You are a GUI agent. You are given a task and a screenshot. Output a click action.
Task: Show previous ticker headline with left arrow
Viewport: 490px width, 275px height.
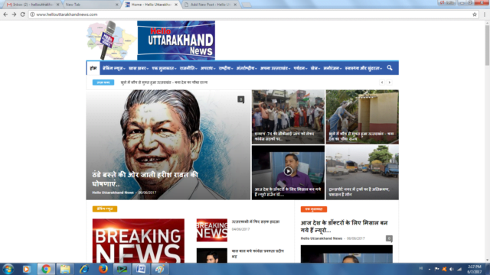pyautogui.click(x=382, y=82)
